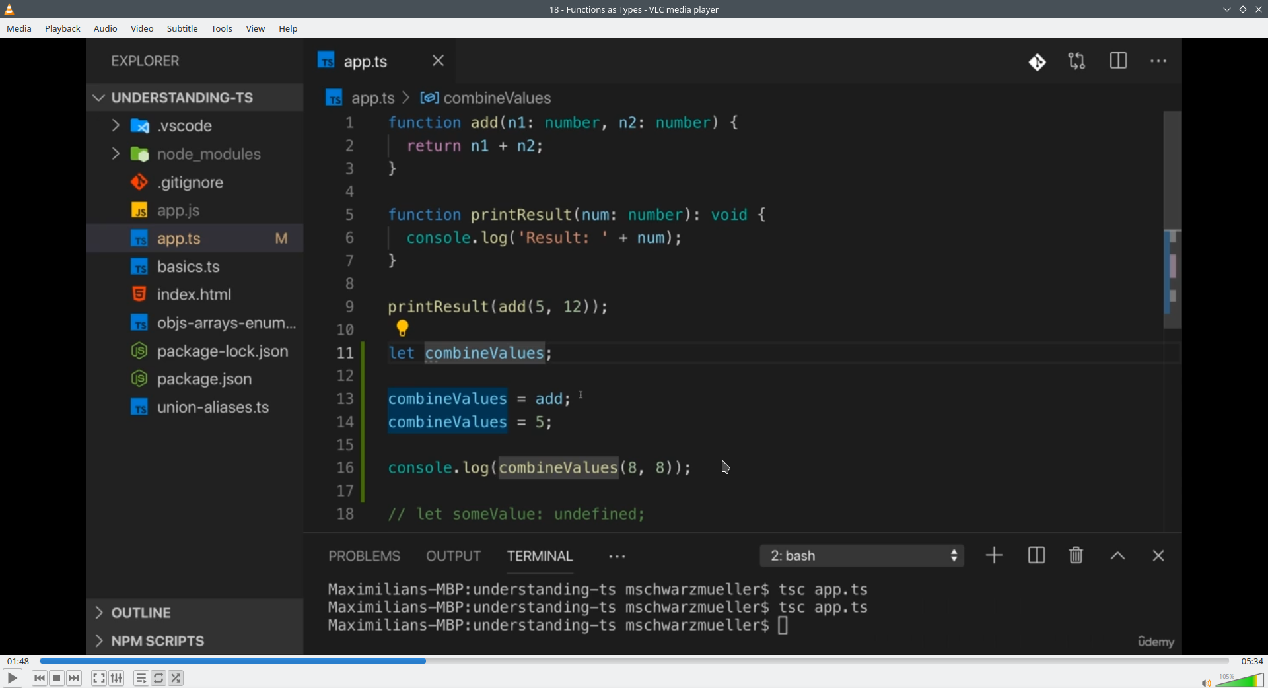Expand the node_modules folder
The width and height of the screenshot is (1268, 688).
195,154
